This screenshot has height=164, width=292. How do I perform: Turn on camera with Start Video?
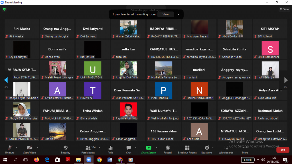(x=30, y=149)
